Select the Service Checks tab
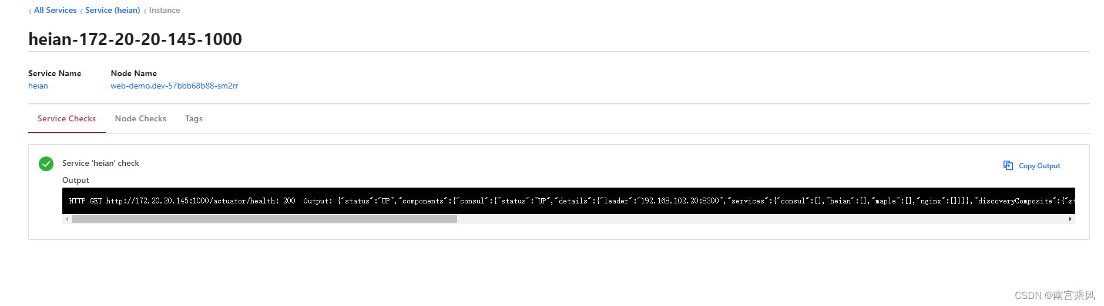The height and width of the screenshot is (306, 1104). coord(66,119)
